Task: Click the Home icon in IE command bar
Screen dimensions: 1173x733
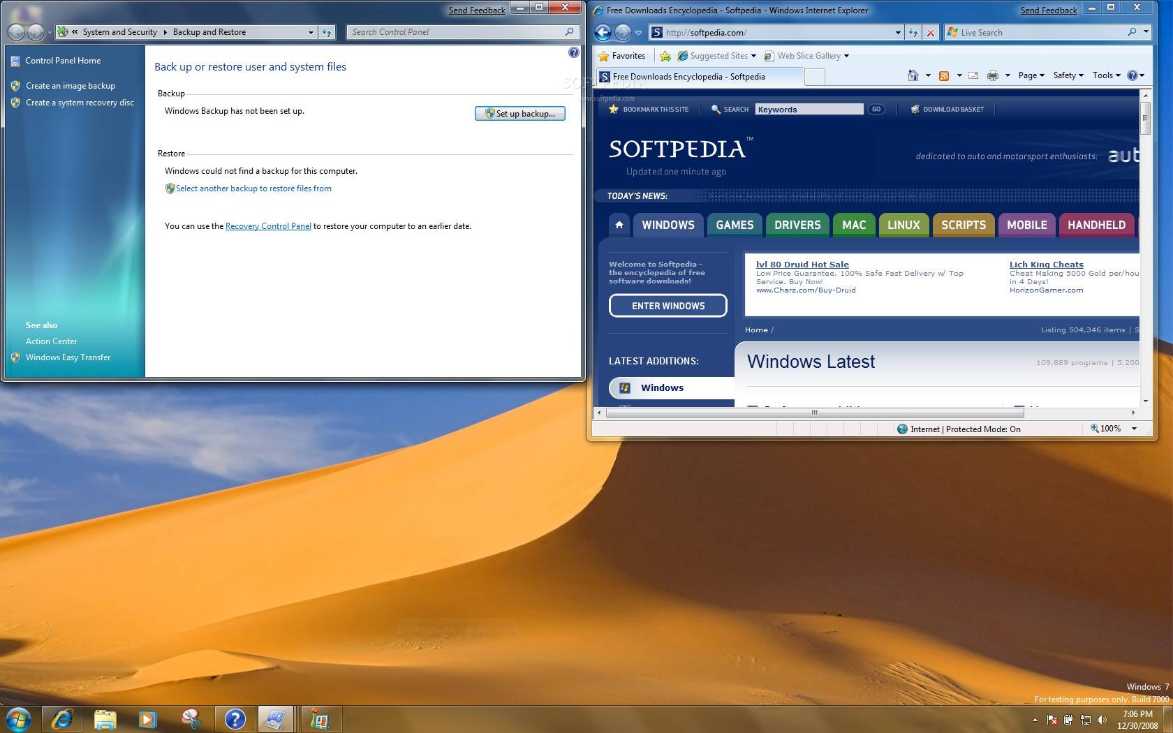Action: (913, 75)
